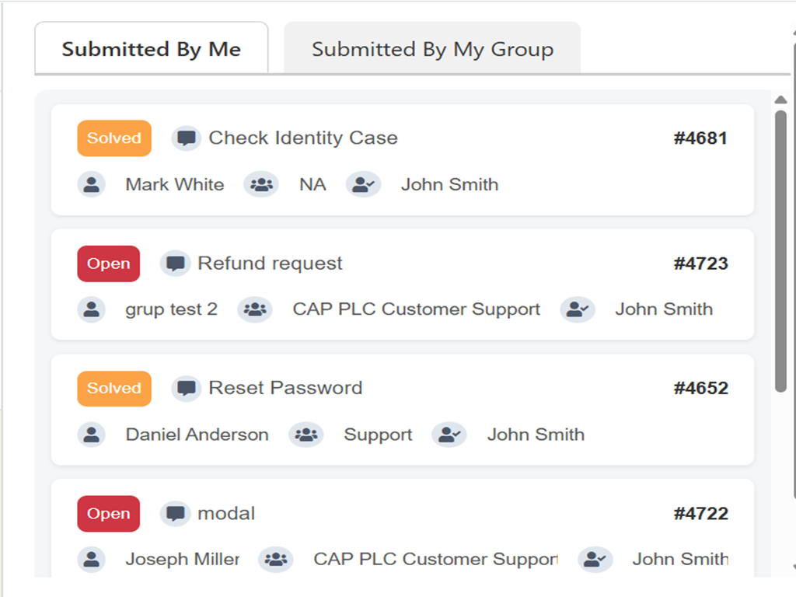
Task: Click the assignee icon in ticket #4652
Action: pos(449,435)
